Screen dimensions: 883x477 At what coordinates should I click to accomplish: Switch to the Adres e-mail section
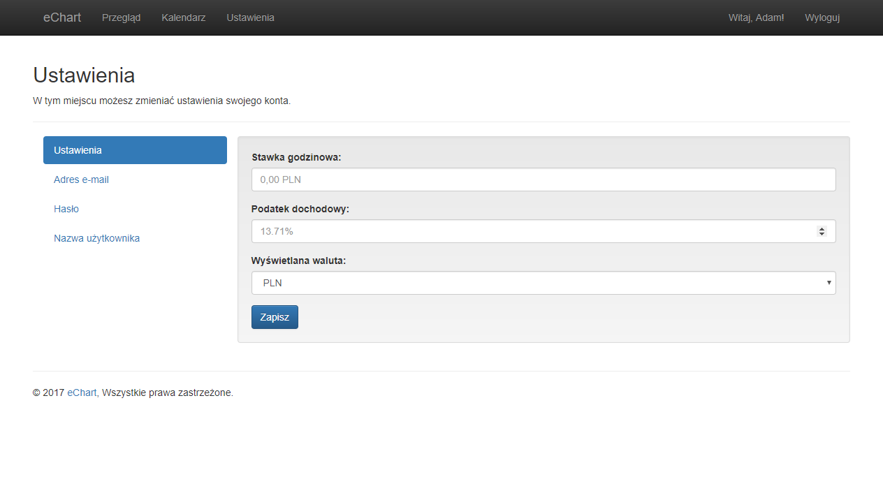pos(81,179)
